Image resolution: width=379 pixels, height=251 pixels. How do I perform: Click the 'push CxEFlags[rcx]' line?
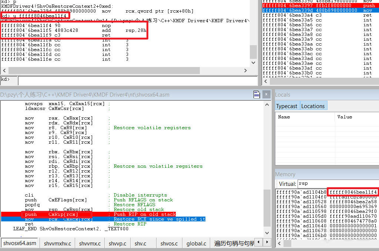(99, 200)
